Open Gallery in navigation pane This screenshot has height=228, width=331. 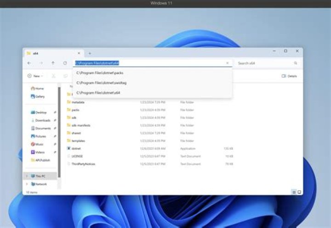38,96
